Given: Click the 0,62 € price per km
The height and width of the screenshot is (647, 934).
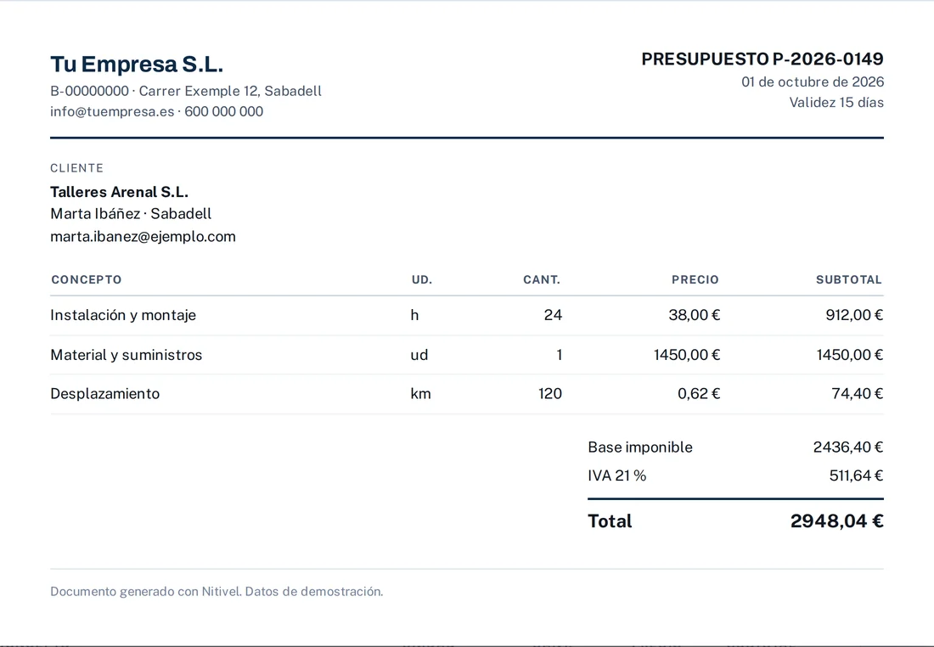Looking at the screenshot, I should tap(699, 394).
